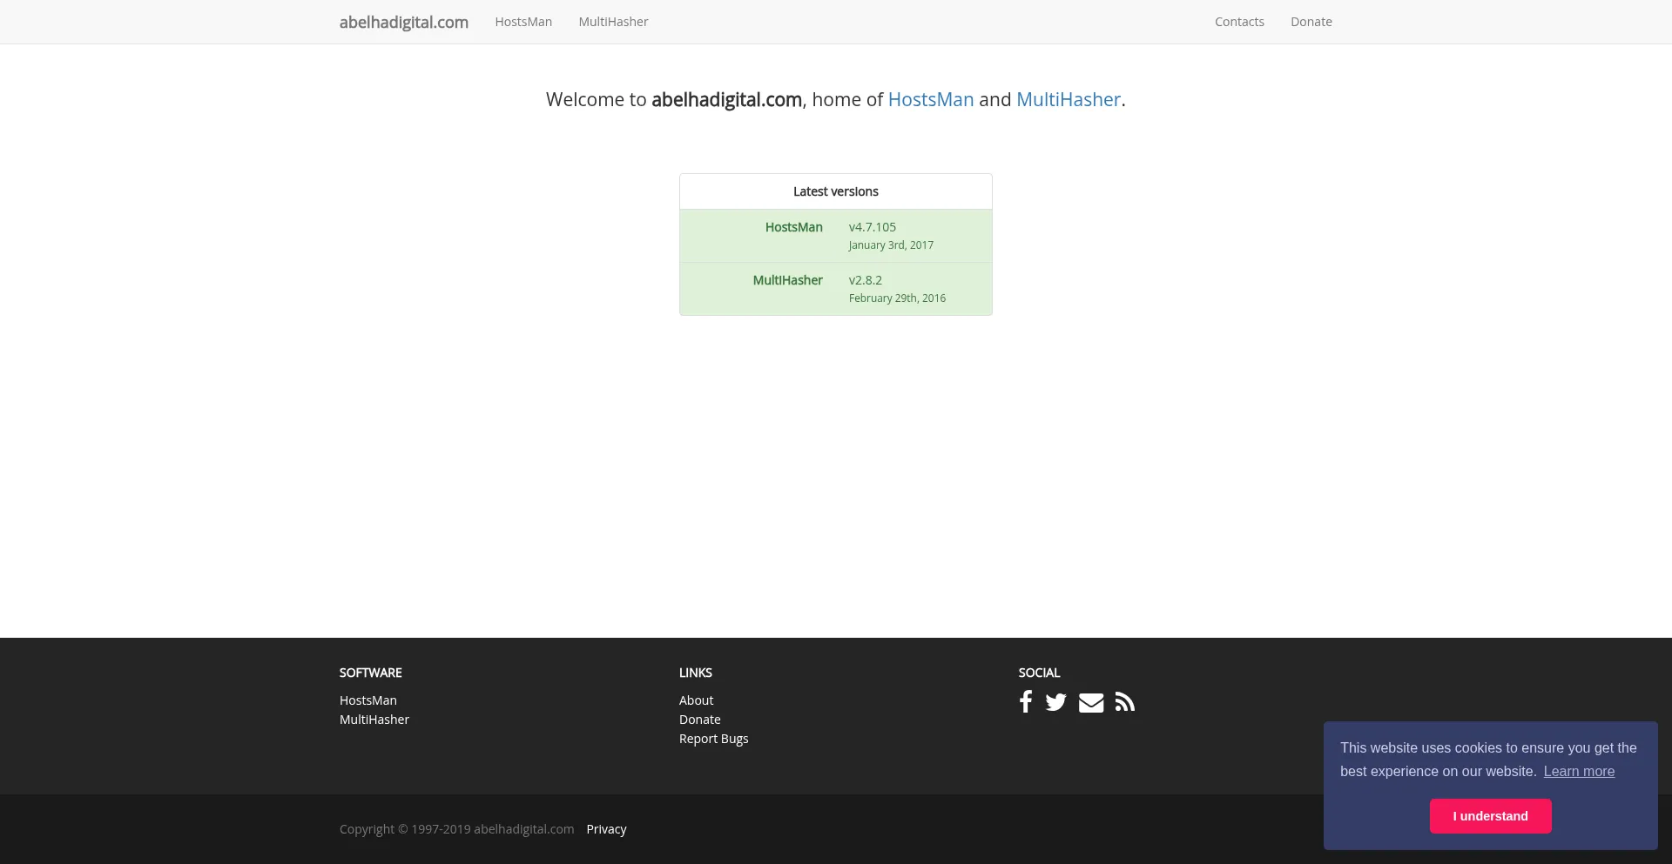Select HostsMan in Latest versions table
Screen dimensions: 1672x864
point(794,227)
